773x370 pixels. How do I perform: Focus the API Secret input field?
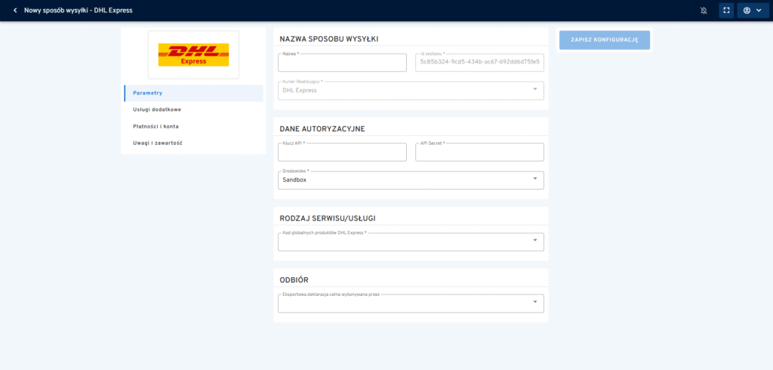tap(479, 153)
